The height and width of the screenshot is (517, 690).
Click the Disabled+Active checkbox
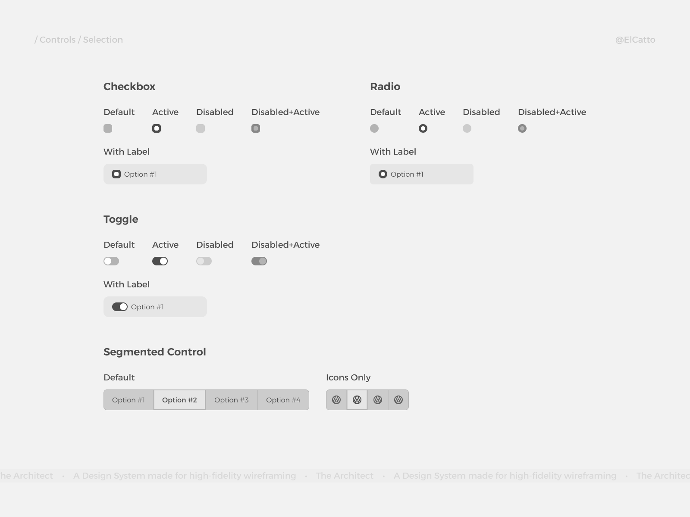click(x=256, y=128)
